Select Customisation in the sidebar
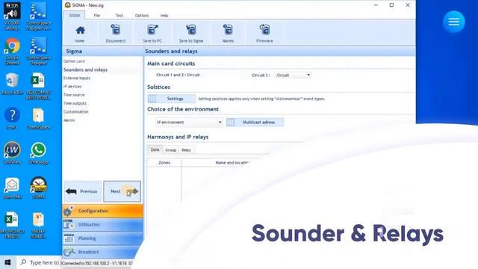Viewport: 478px width, 269px height. point(76,112)
